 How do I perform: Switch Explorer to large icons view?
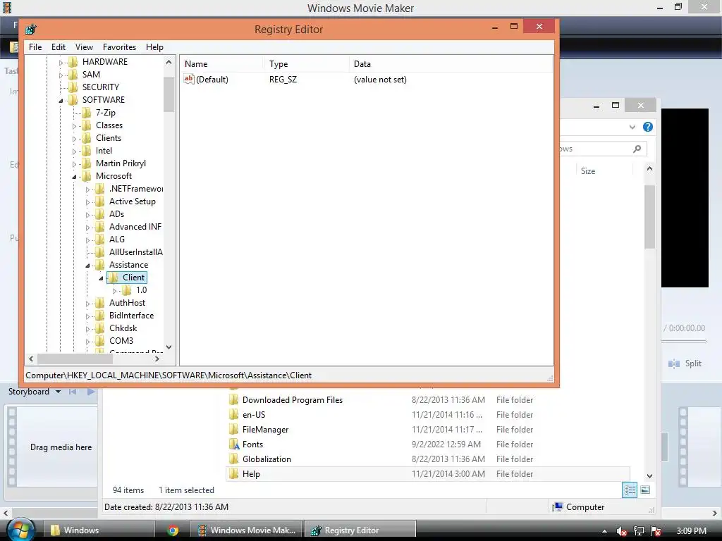645,490
